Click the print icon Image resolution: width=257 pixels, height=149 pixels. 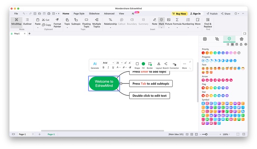point(49,13)
